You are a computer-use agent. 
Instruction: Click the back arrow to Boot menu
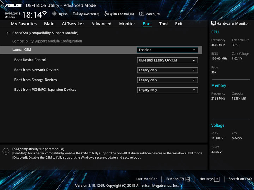coord(8,33)
